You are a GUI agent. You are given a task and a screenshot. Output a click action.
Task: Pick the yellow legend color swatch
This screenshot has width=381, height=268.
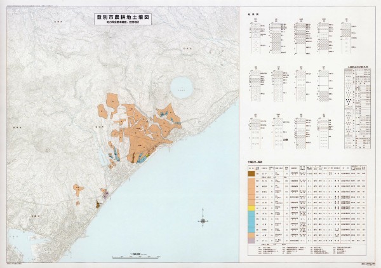click(x=251, y=208)
